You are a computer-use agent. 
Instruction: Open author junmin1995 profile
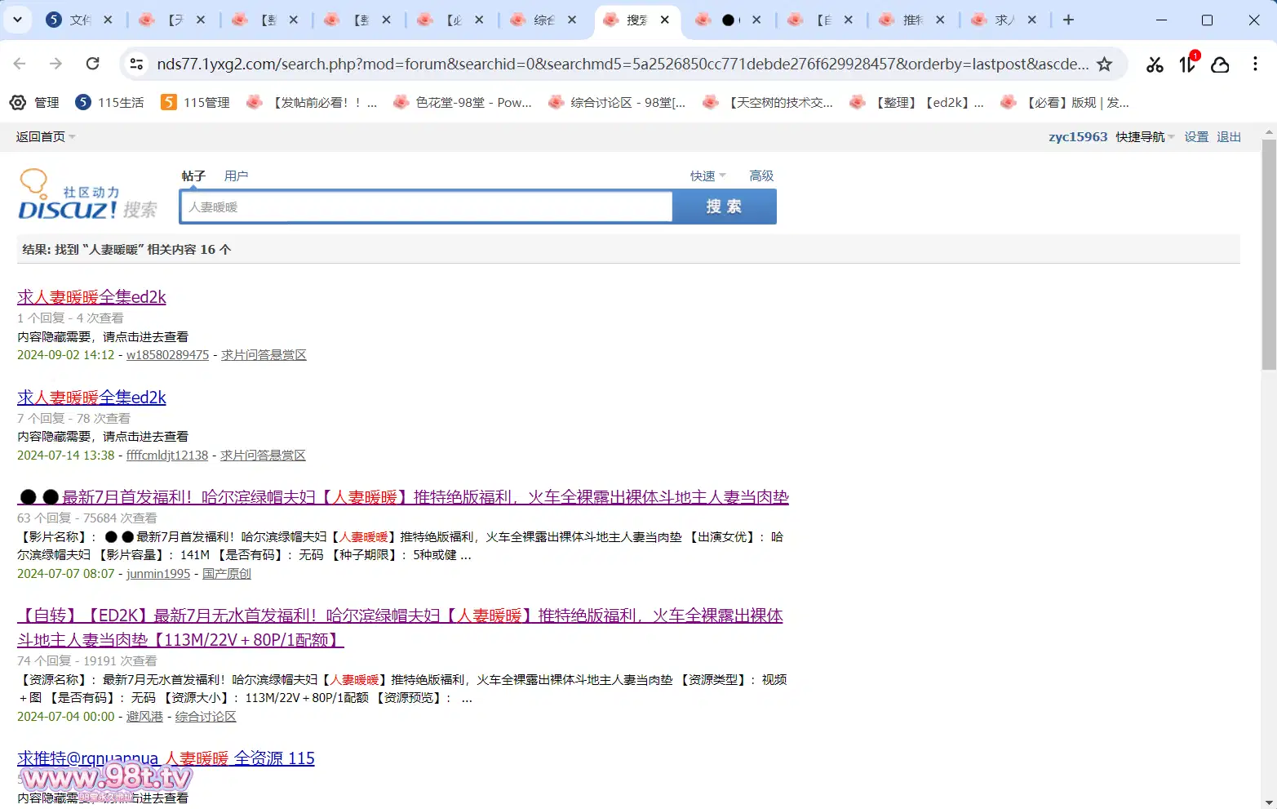(x=158, y=574)
